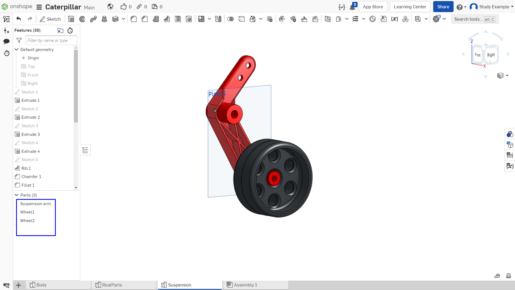Screen dimensions: 515x290
Task: Start a new Sketch
Action: tap(50, 19)
